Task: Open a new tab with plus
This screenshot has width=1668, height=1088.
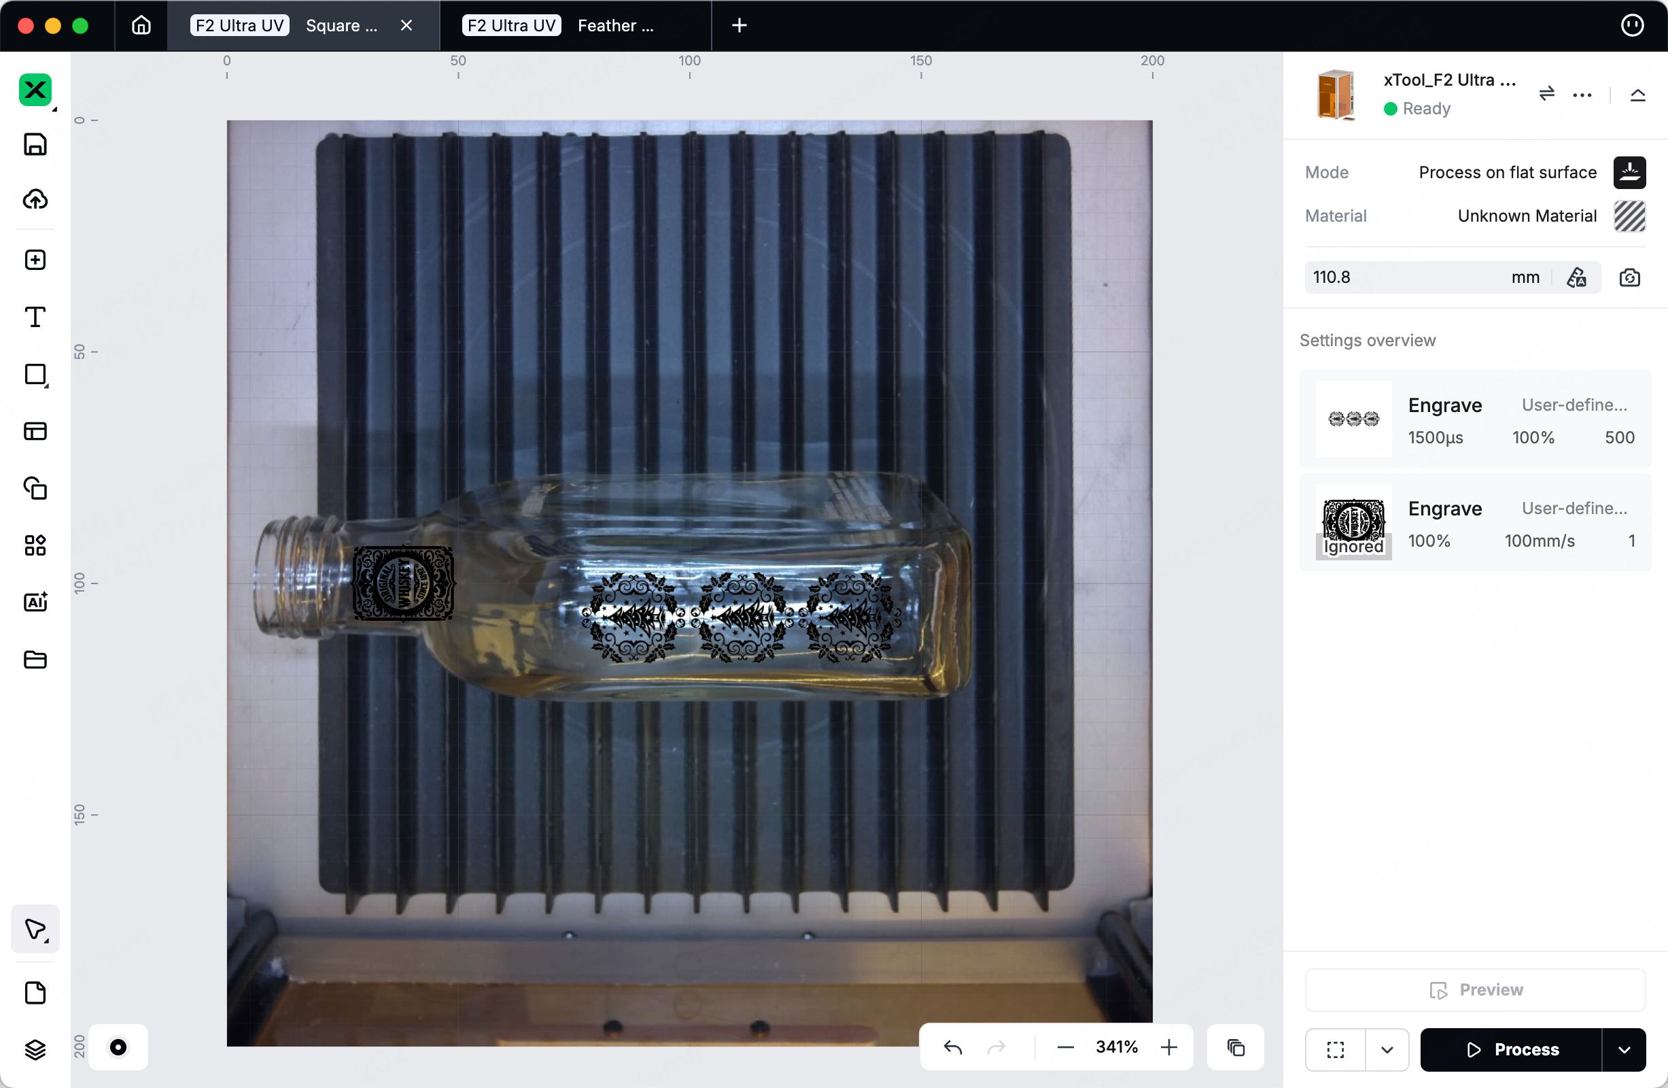Action: click(x=739, y=26)
